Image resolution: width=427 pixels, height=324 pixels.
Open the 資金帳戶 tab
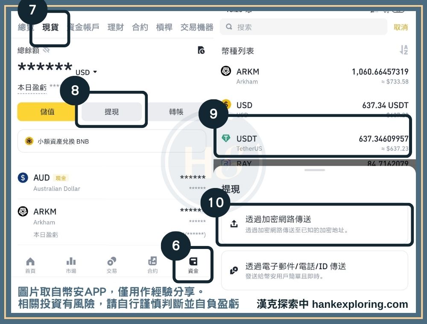point(83,27)
